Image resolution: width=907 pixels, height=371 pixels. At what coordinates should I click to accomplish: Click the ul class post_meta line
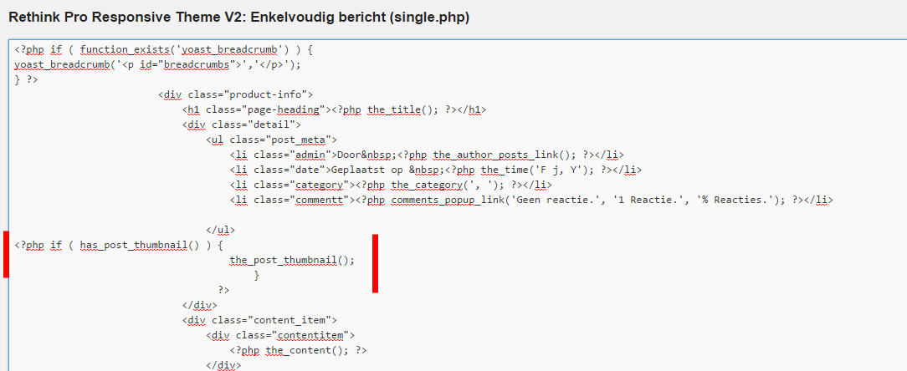(x=271, y=140)
